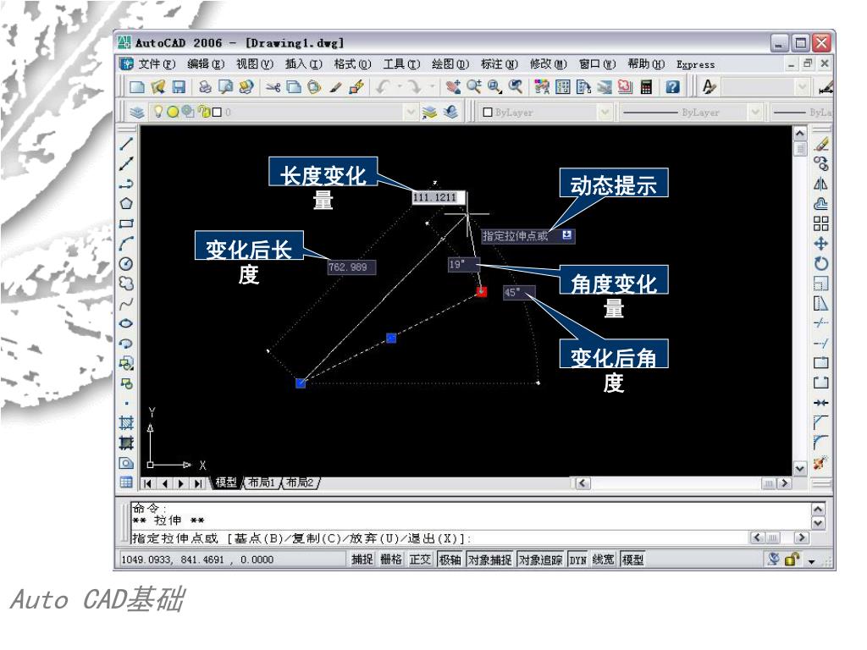Toggle 极轴 polar tracking
867x650 pixels.
[450, 560]
